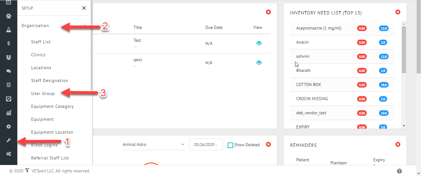
Task: Open the wrench setup icon in sidebar
Action: (x=9, y=140)
